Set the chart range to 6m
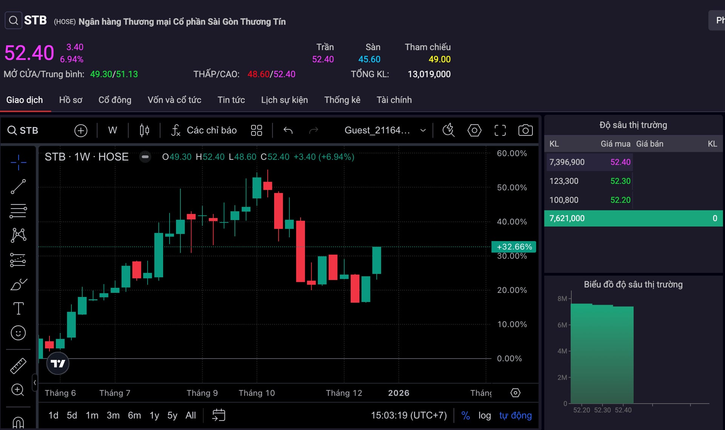Screen dimensions: 725x430 coord(134,416)
